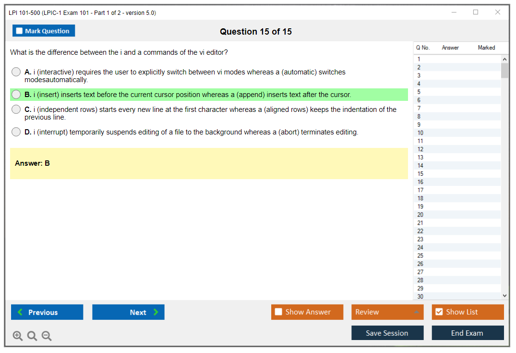Image resolution: width=516 pixels, height=353 pixels.
Task: Click the green left arrow on Previous
Action: [x=20, y=312]
